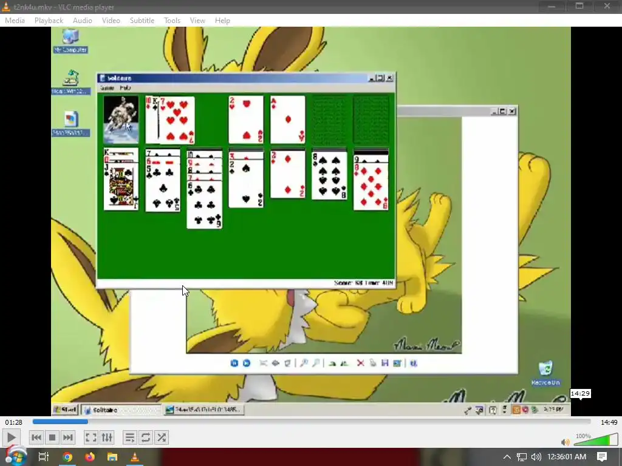Image resolution: width=622 pixels, height=466 pixels.
Task: Open the Video menu
Action: click(x=111, y=21)
